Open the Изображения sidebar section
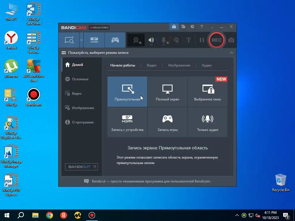 point(82,108)
